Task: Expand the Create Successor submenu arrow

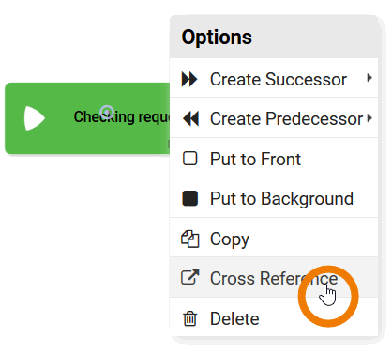Action: (369, 78)
